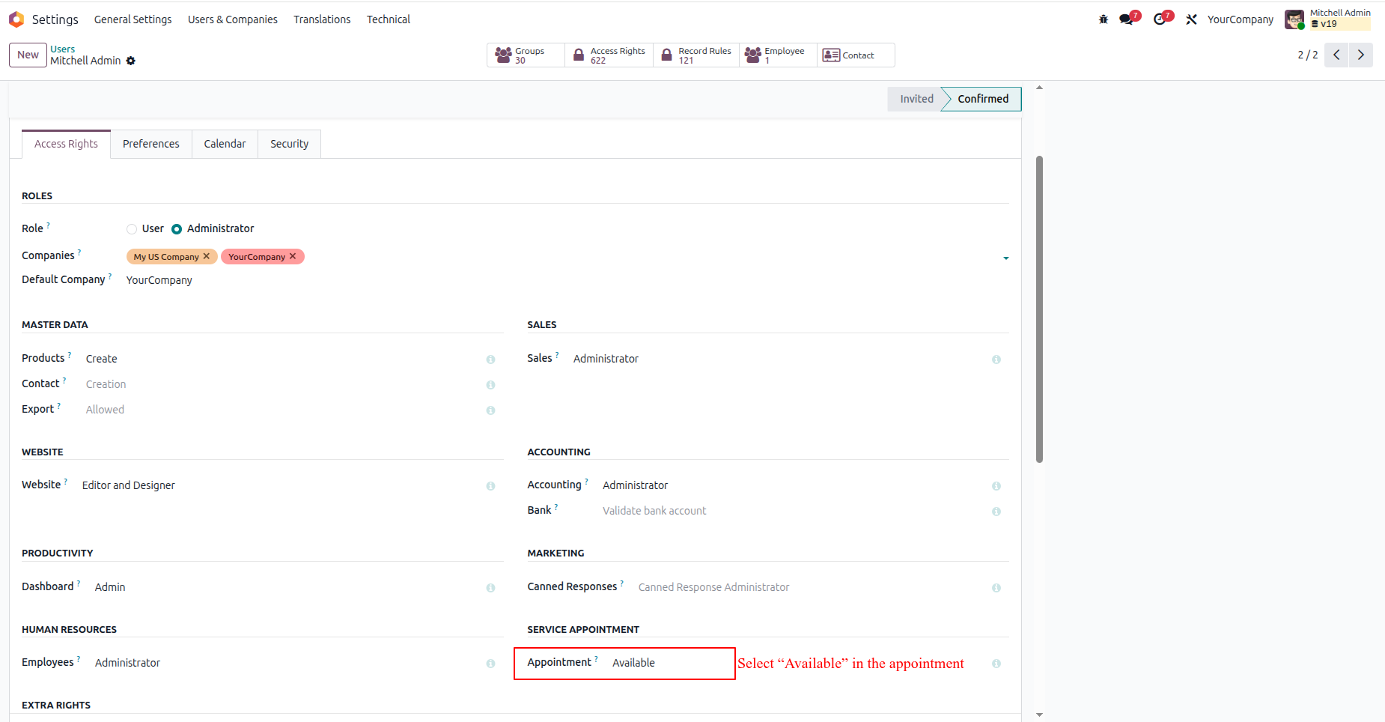Open Users & Companies menu
This screenshot has width=1385, height=722.
[232, 19]
